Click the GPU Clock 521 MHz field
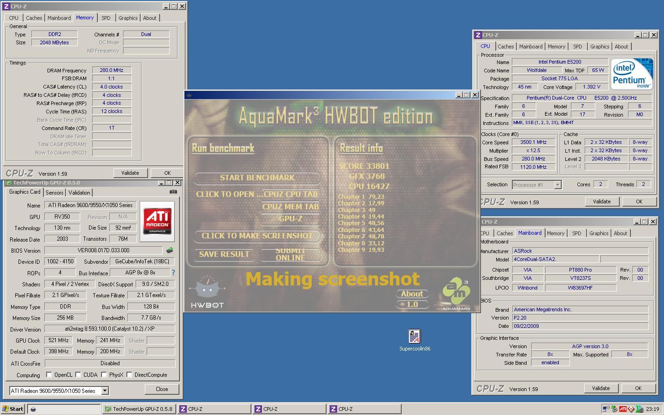This screenshot has height=415, width=664. coord(58,340)
